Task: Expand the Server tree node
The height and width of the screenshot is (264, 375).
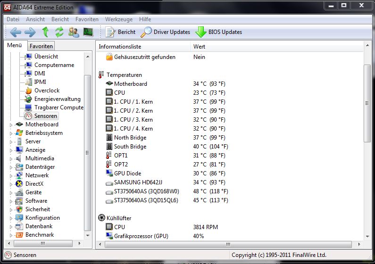Action: (11, 142)
